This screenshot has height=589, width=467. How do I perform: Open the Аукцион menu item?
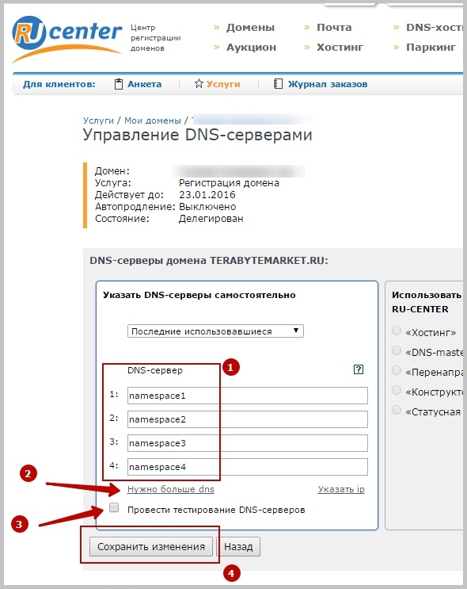(252, 48)
